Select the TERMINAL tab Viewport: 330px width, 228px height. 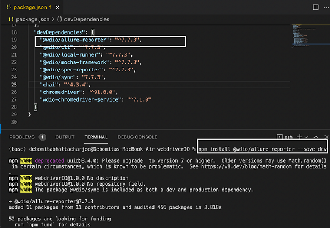coord(96,137)
